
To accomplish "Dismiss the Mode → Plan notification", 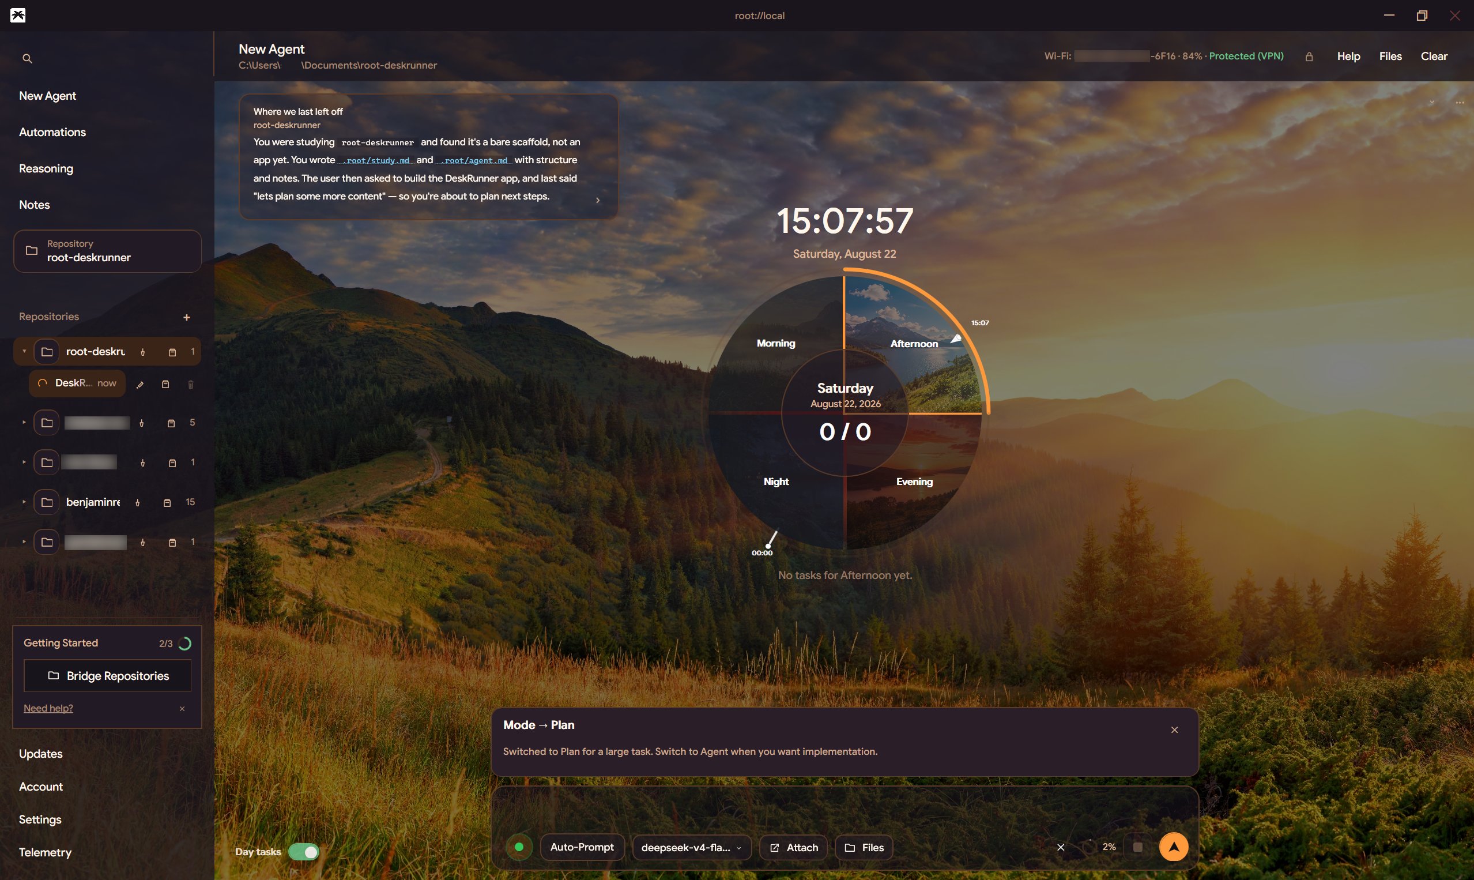I will (1174, 730).
